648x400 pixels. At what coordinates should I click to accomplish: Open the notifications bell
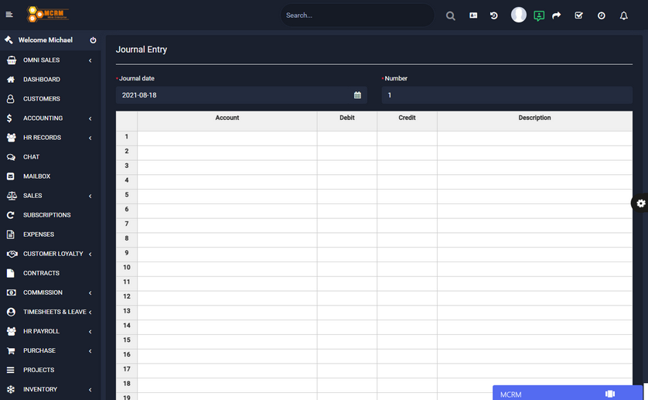click(x=623, y=15)
